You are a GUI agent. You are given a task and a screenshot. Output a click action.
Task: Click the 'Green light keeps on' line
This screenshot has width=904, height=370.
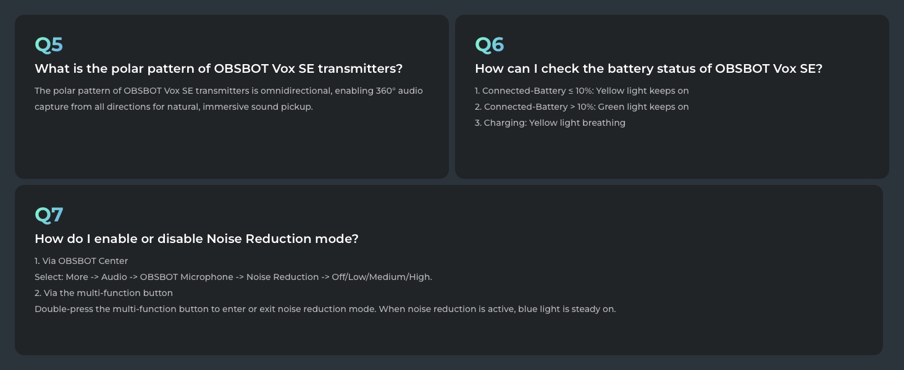(x=582, y=107)
